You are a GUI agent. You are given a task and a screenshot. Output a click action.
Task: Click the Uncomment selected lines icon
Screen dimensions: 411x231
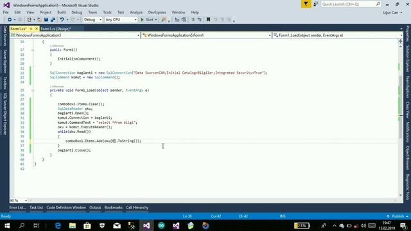200,20
